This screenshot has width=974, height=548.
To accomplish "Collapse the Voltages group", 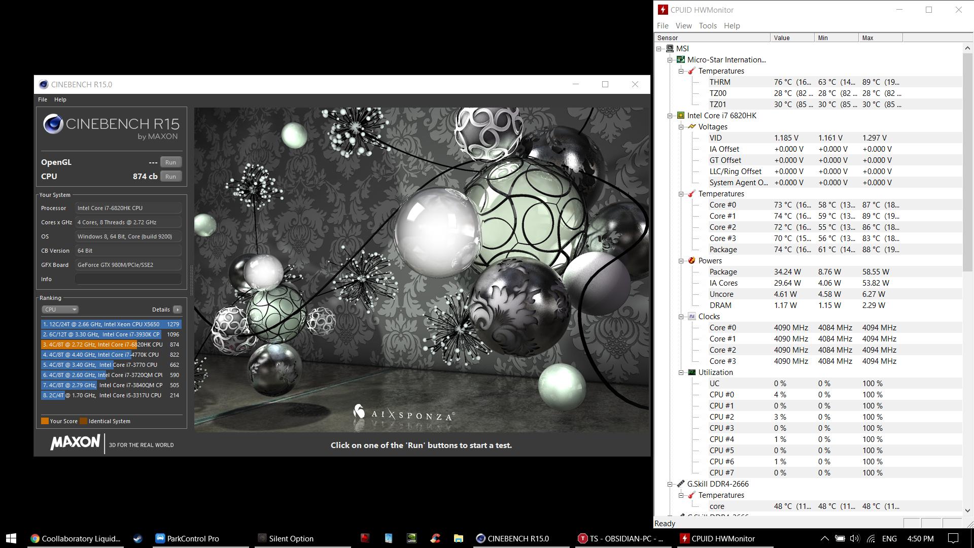I will click(681, 127).
